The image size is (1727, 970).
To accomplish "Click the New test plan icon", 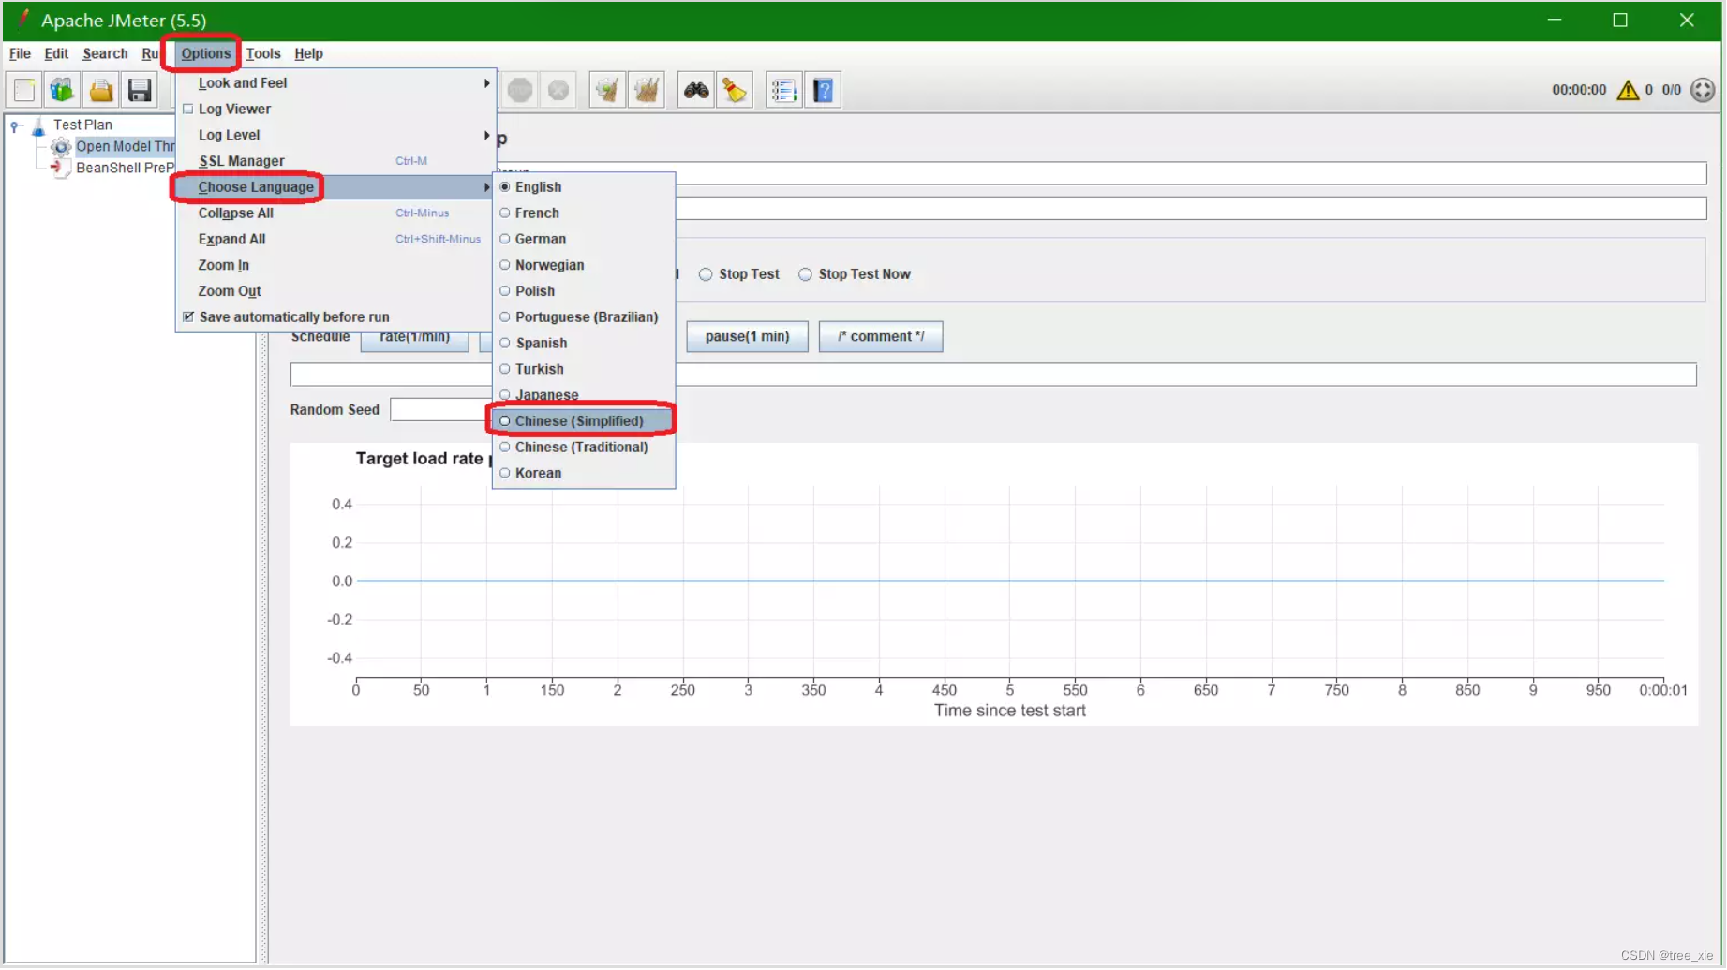I will 24,90.
